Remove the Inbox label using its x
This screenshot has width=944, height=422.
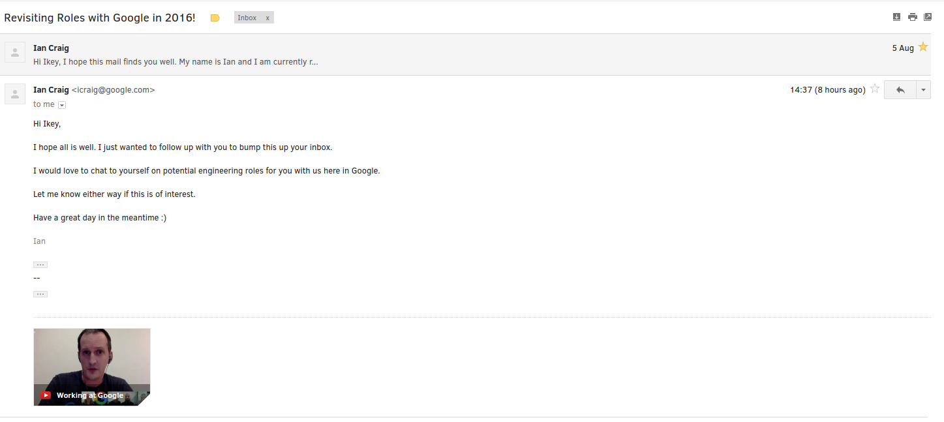267,18
